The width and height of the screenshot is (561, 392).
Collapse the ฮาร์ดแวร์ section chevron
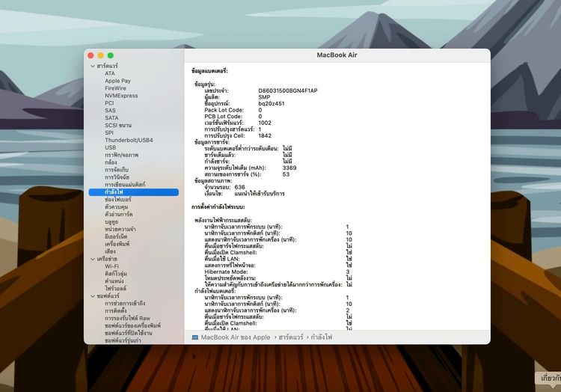coord(93,66)
